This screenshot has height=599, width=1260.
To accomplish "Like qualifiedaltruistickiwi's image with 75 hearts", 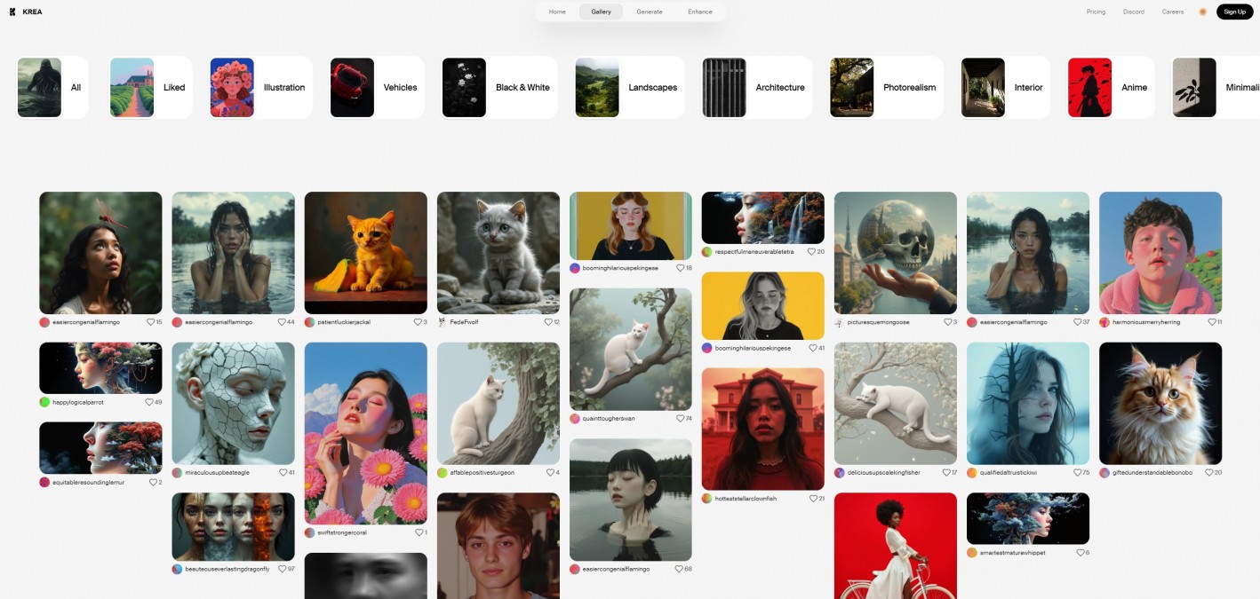I will coord(1078,473).
